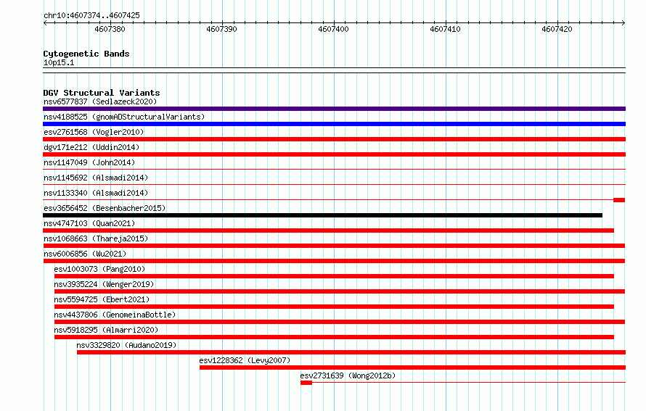
Task: Click the red bar under nsv5918295
Action: tap(334, 337)
